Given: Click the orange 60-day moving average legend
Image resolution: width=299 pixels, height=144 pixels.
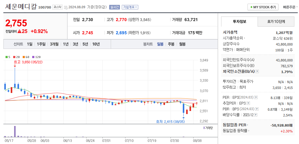Looking at the screenshot, I should (26, 57).
